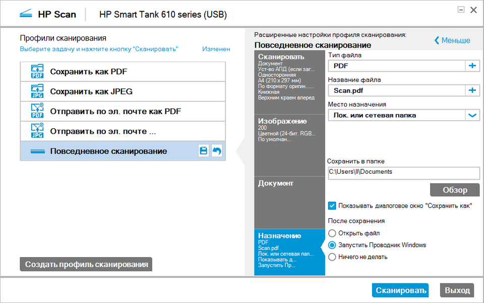Collapse advanced settings with 'Меньше'

452,40
